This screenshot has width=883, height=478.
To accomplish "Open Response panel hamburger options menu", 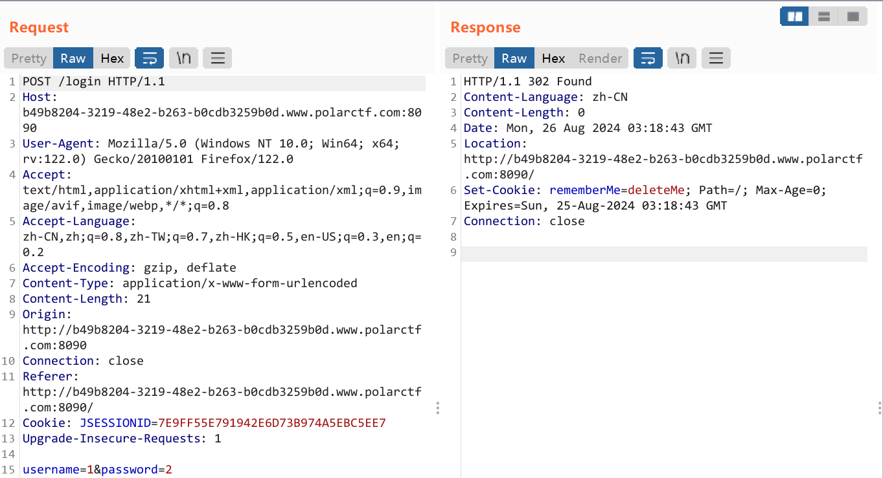I will click(x=716, y=58).
